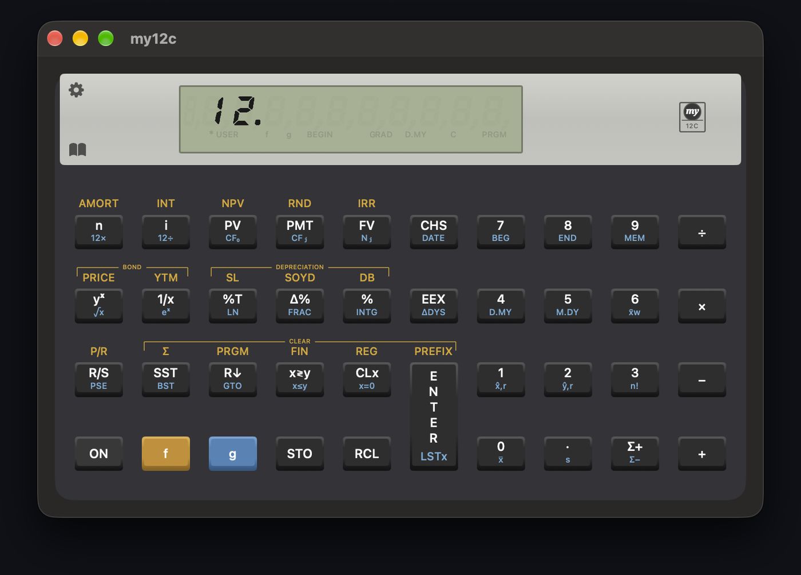Click the CHS change sign key

434,232
